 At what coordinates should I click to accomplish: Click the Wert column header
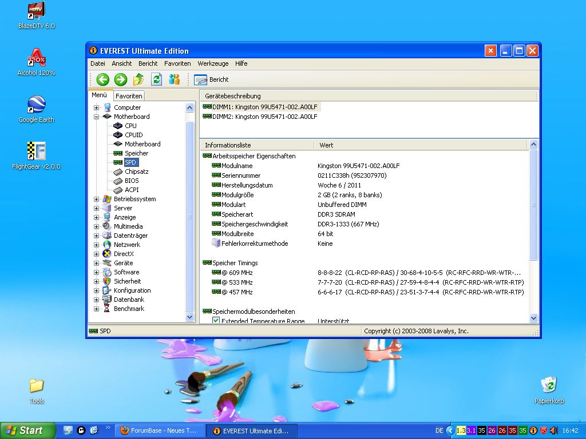point(420,145)
